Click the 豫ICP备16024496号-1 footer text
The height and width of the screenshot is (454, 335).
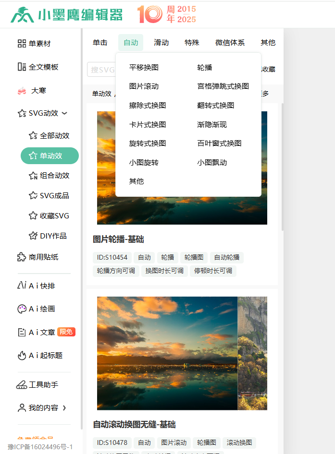[x=40, y=447]
